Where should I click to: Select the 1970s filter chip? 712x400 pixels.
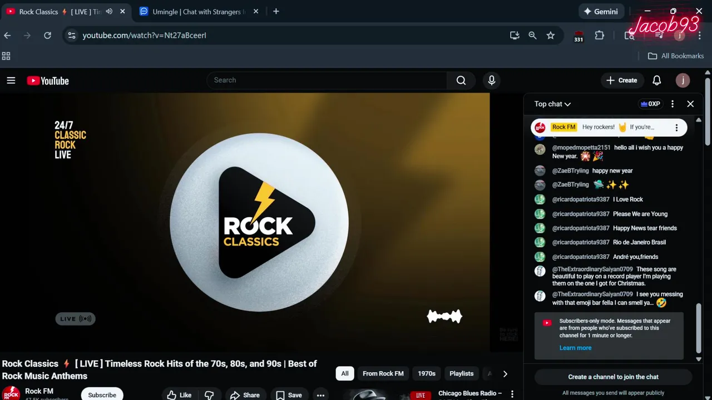tap(427, 373)
